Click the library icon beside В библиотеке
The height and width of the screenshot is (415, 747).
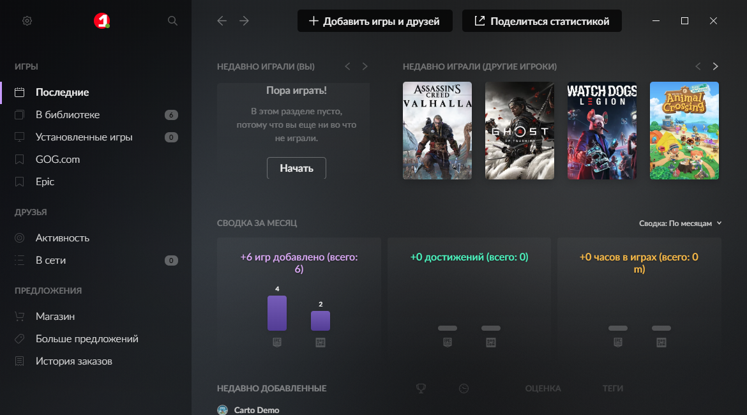click(x=20, y=115)
